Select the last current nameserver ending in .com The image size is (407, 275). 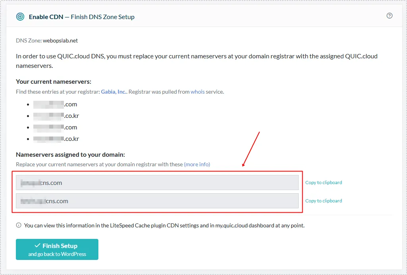55,127
